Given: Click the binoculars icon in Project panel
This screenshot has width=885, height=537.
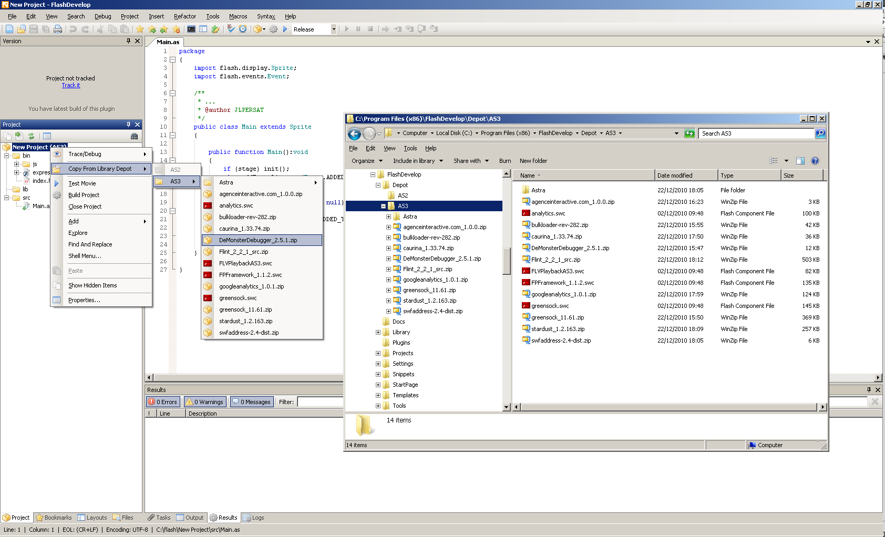Looking at the screenshot, I should coord(134,136).
